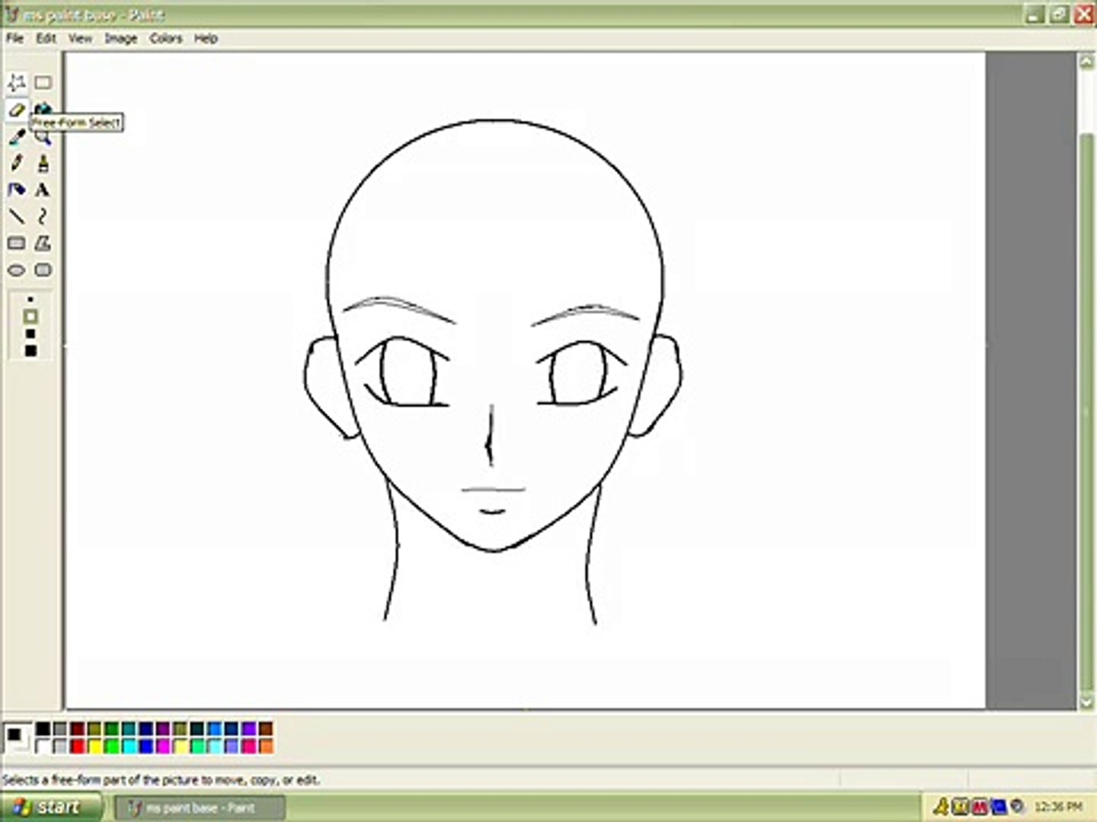The width and height of the screenshot is (1097, 822).
Task: Pick the Fill With Color bucket tool
Action: (43, 108)
